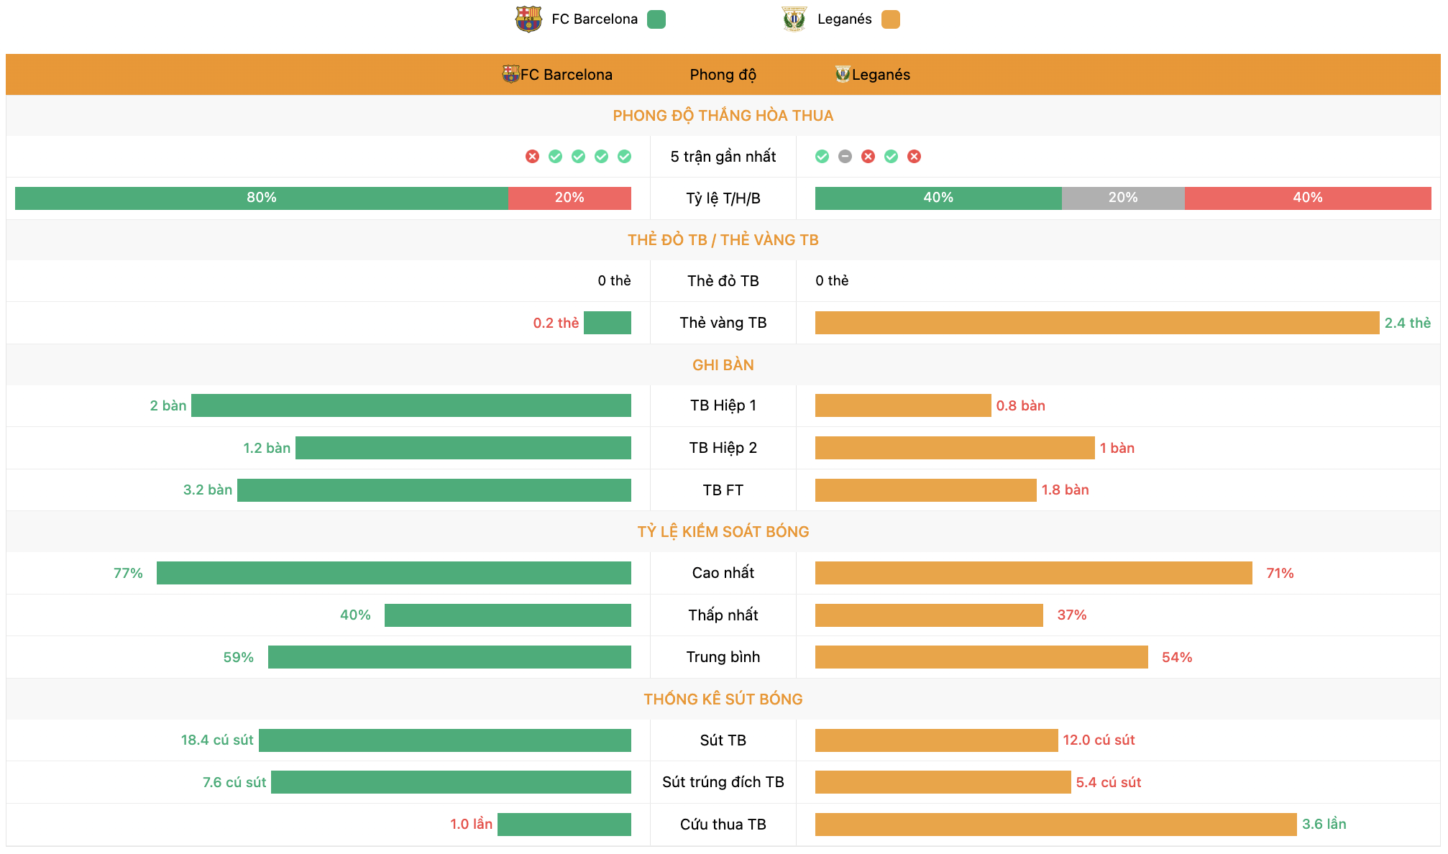
Task: Click the THỐNG KÊ SÚT BÓNG heading
Action: [x=723, y=699]
